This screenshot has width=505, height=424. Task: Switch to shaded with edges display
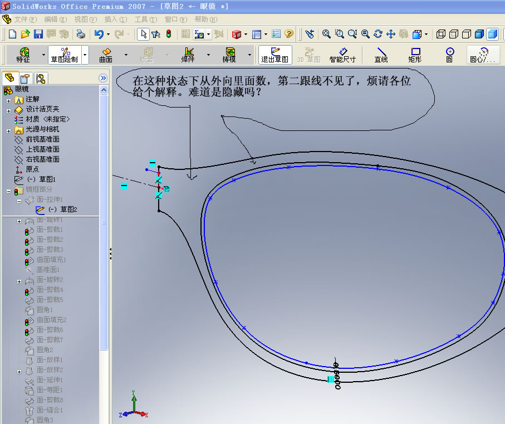(479, 34)
